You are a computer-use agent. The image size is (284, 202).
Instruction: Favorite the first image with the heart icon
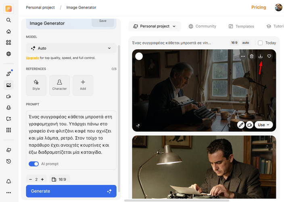269,56
